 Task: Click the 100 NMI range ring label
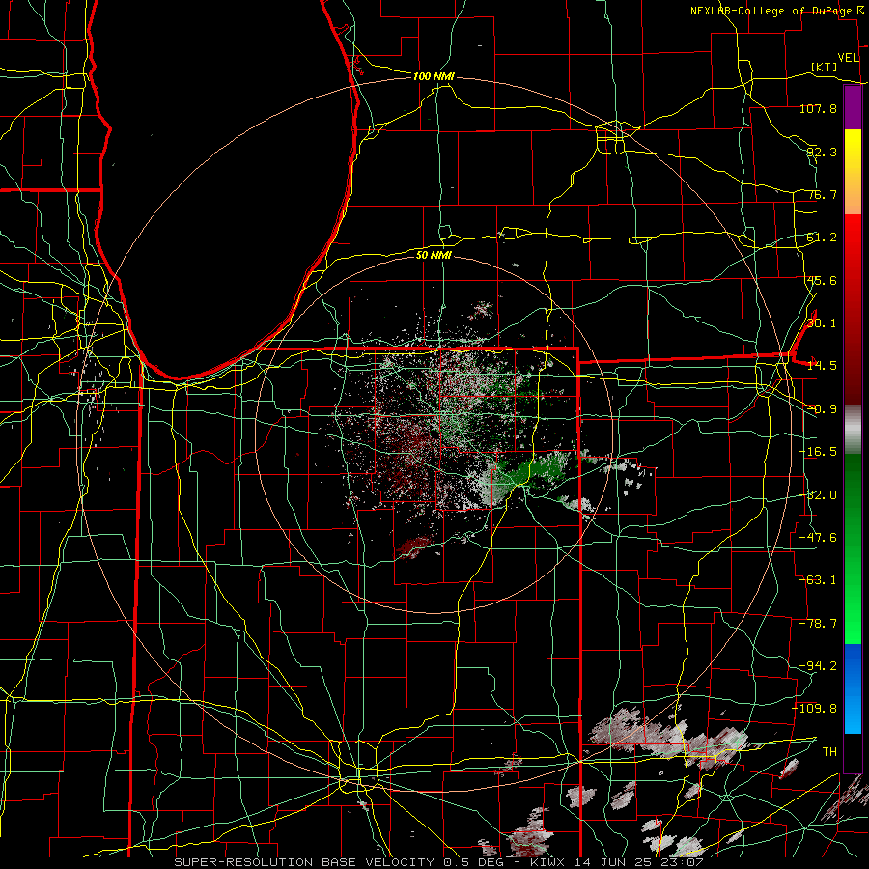point(434,76)
